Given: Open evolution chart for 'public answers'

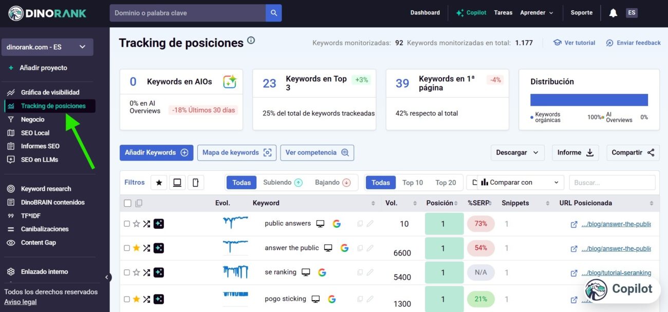Looking at the screenshot, I should coord(235,222).
